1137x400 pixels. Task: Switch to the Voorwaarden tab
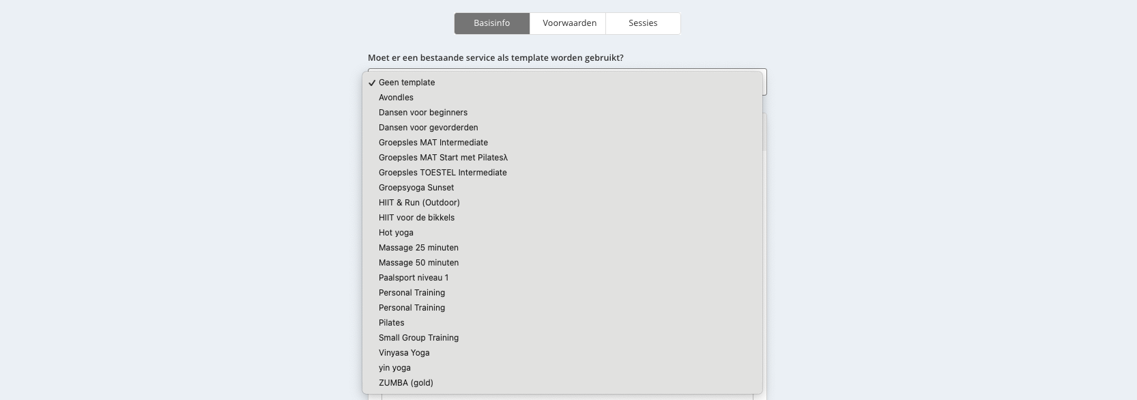(569, 23)
